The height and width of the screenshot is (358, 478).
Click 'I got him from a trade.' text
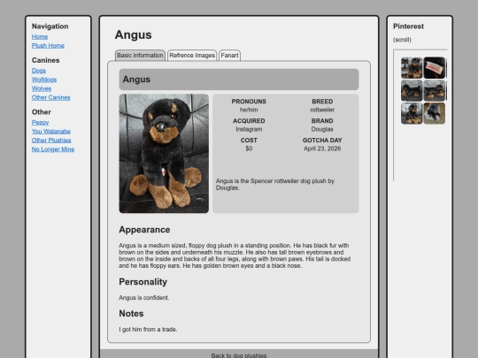tap(148, 330)
